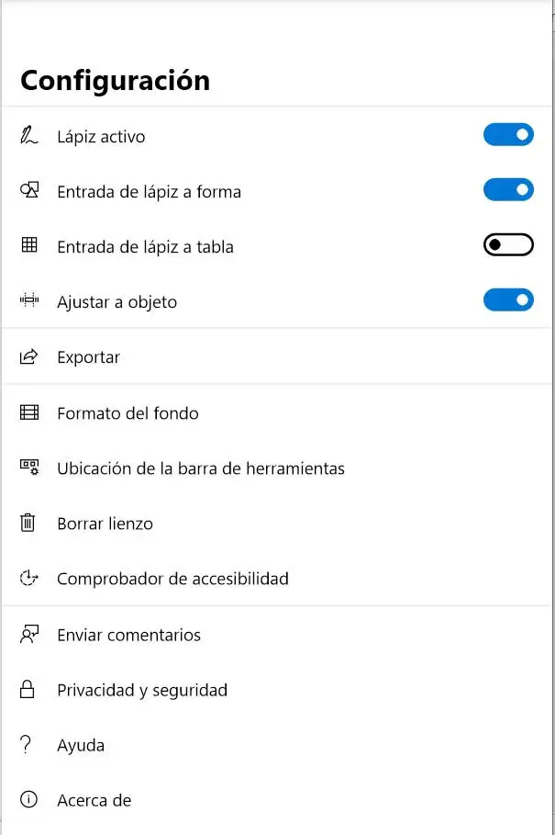Click the Ajustar a objeto icon
555x835 pixels.
29,301
